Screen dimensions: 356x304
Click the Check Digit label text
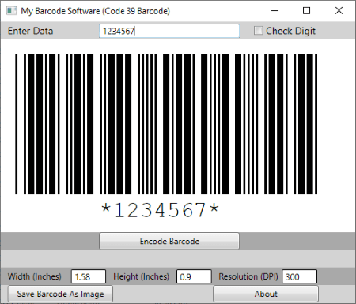pyautogui.click(x=290, y=31)
